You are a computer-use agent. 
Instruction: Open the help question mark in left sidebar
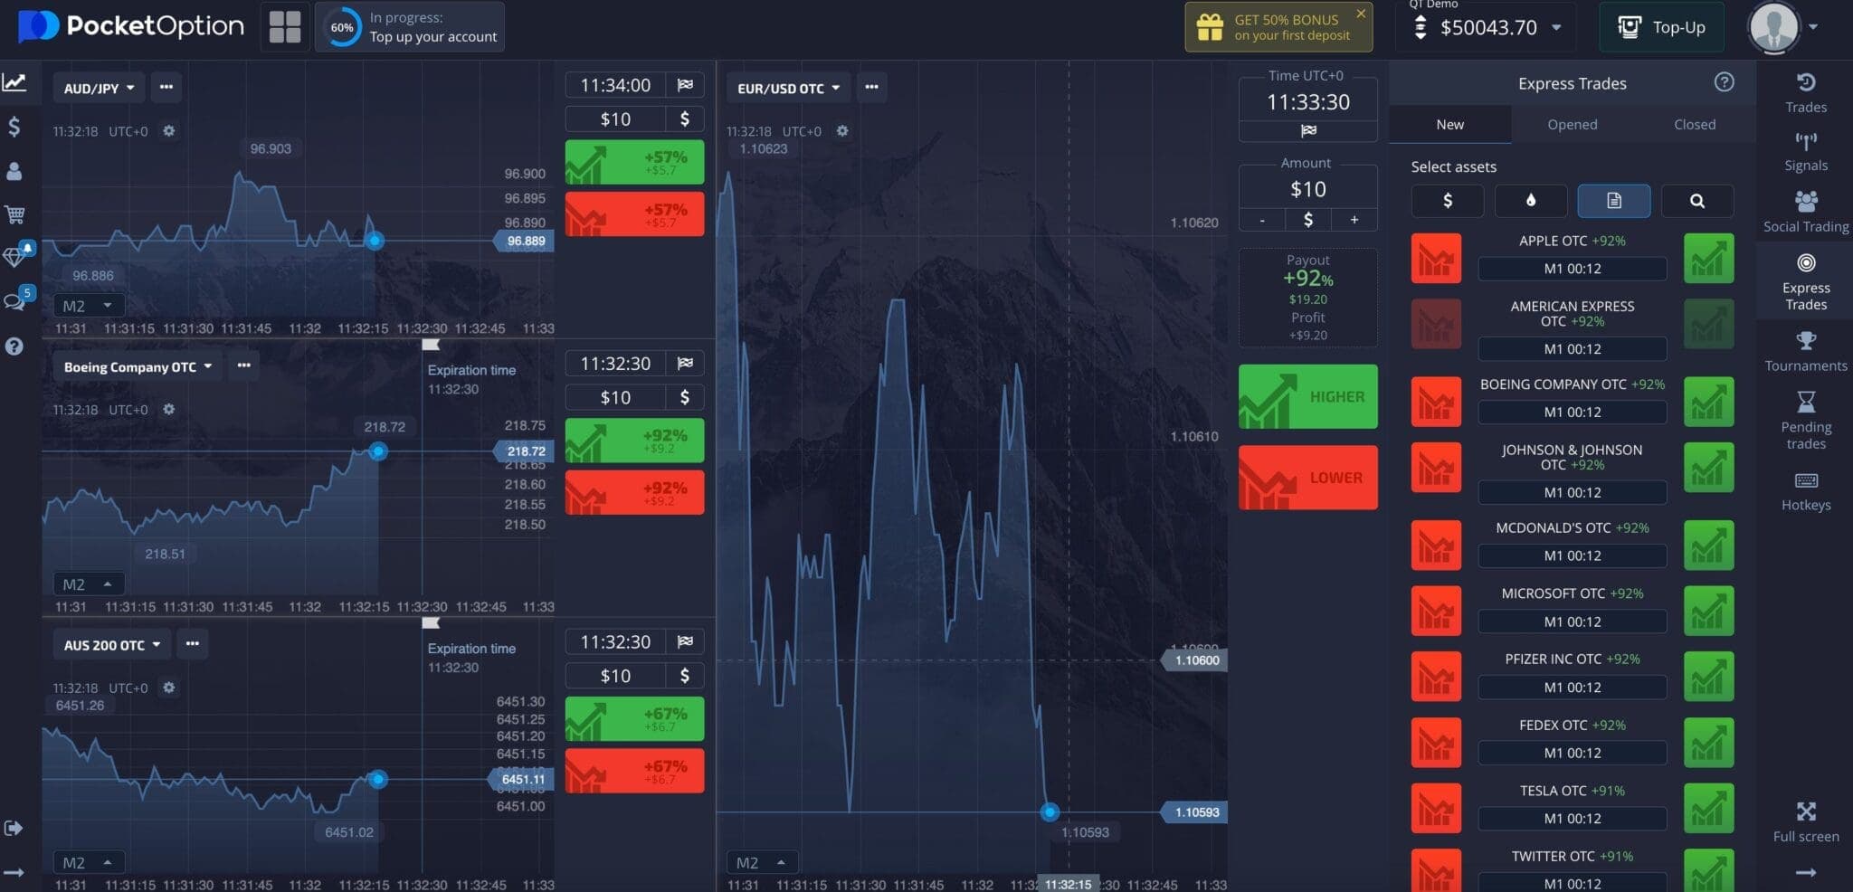point(14,346)
